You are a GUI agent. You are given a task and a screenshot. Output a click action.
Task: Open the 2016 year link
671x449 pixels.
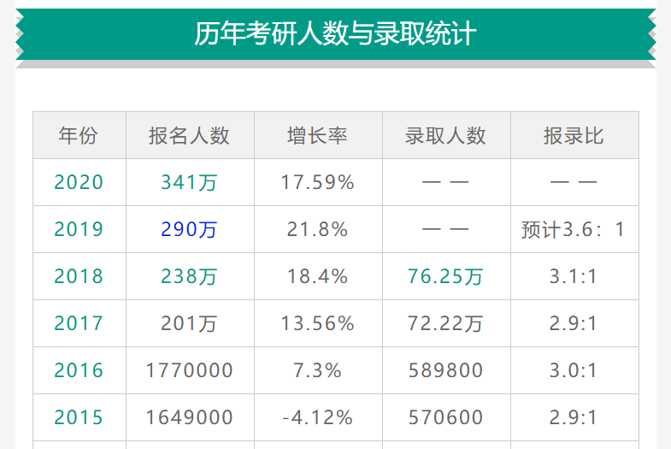[79, 370]
